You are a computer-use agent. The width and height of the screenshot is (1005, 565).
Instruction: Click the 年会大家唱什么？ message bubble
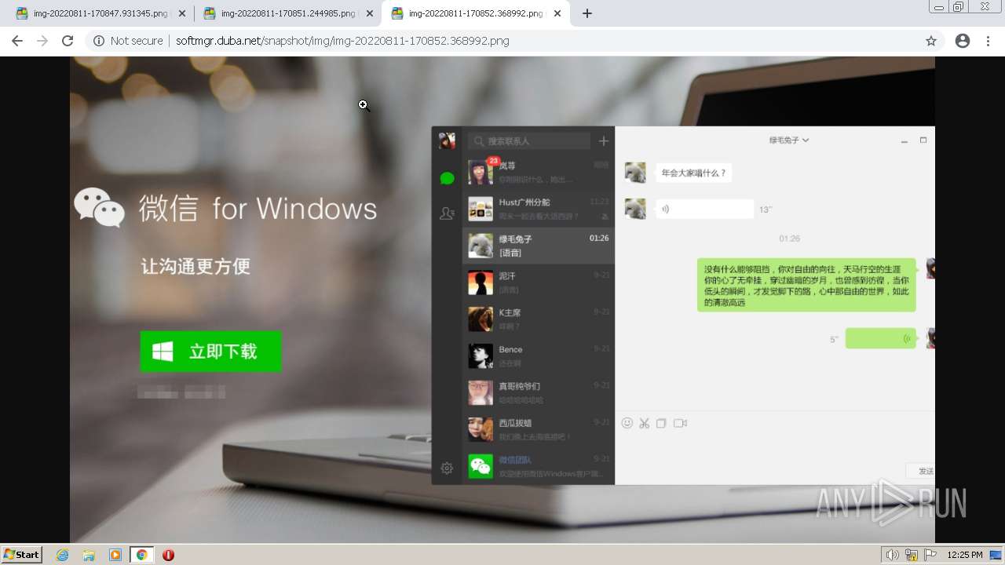[694, 173]
